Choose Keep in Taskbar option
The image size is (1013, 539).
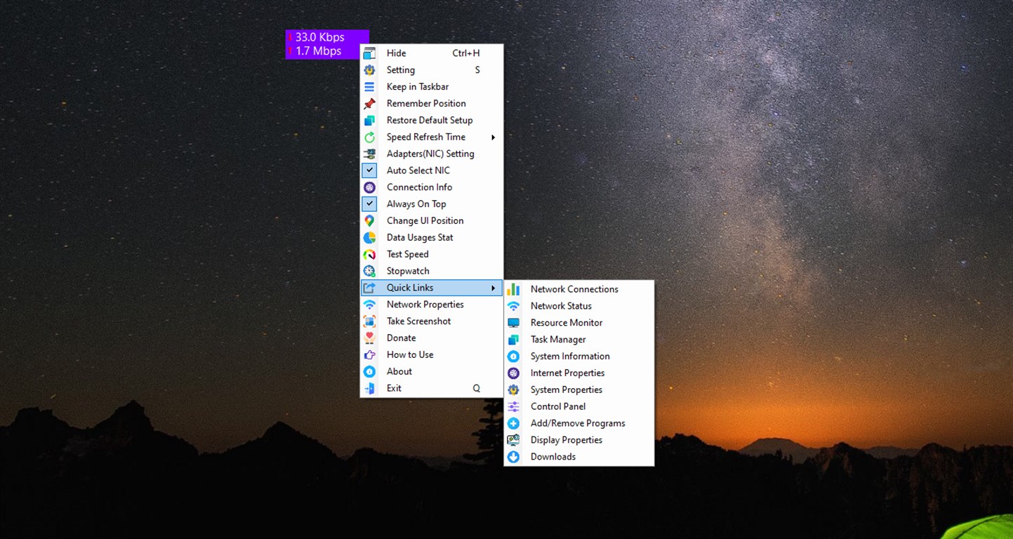tap(418, 87)
